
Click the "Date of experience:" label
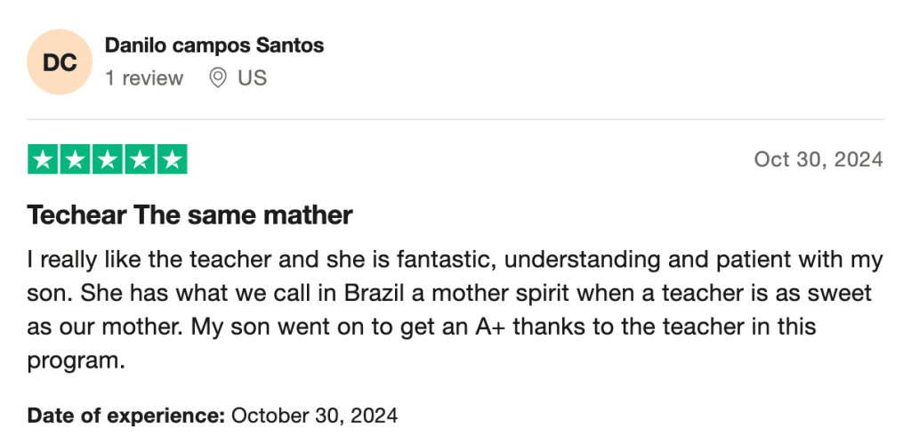(125, 415)
